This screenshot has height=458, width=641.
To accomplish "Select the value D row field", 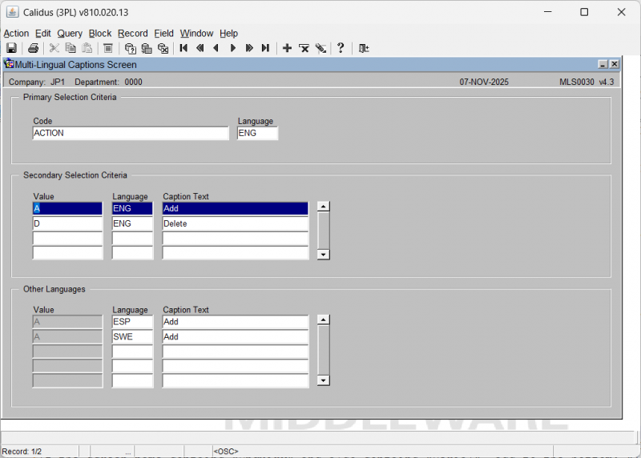I will pyautogui.click(x=68, y=224).
